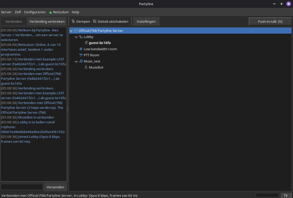Screen dimensions: 293x198
Task: Open the Reticulum menu
Action: [59, 12]
